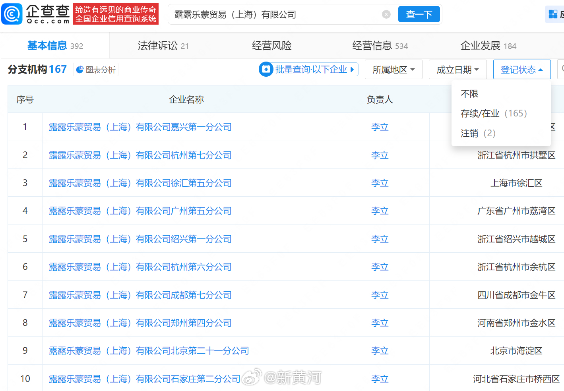
Task: Switch to the 企业发展 tab
Action: pyautogui.click(x=488, y=46)
